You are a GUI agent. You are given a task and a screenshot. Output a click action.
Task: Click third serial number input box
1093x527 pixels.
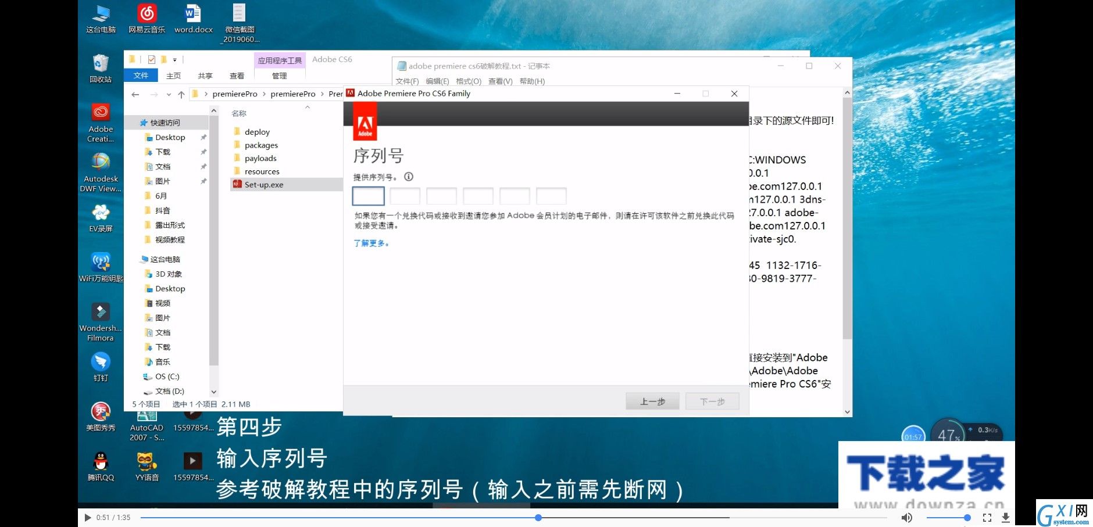click(441, 196)
